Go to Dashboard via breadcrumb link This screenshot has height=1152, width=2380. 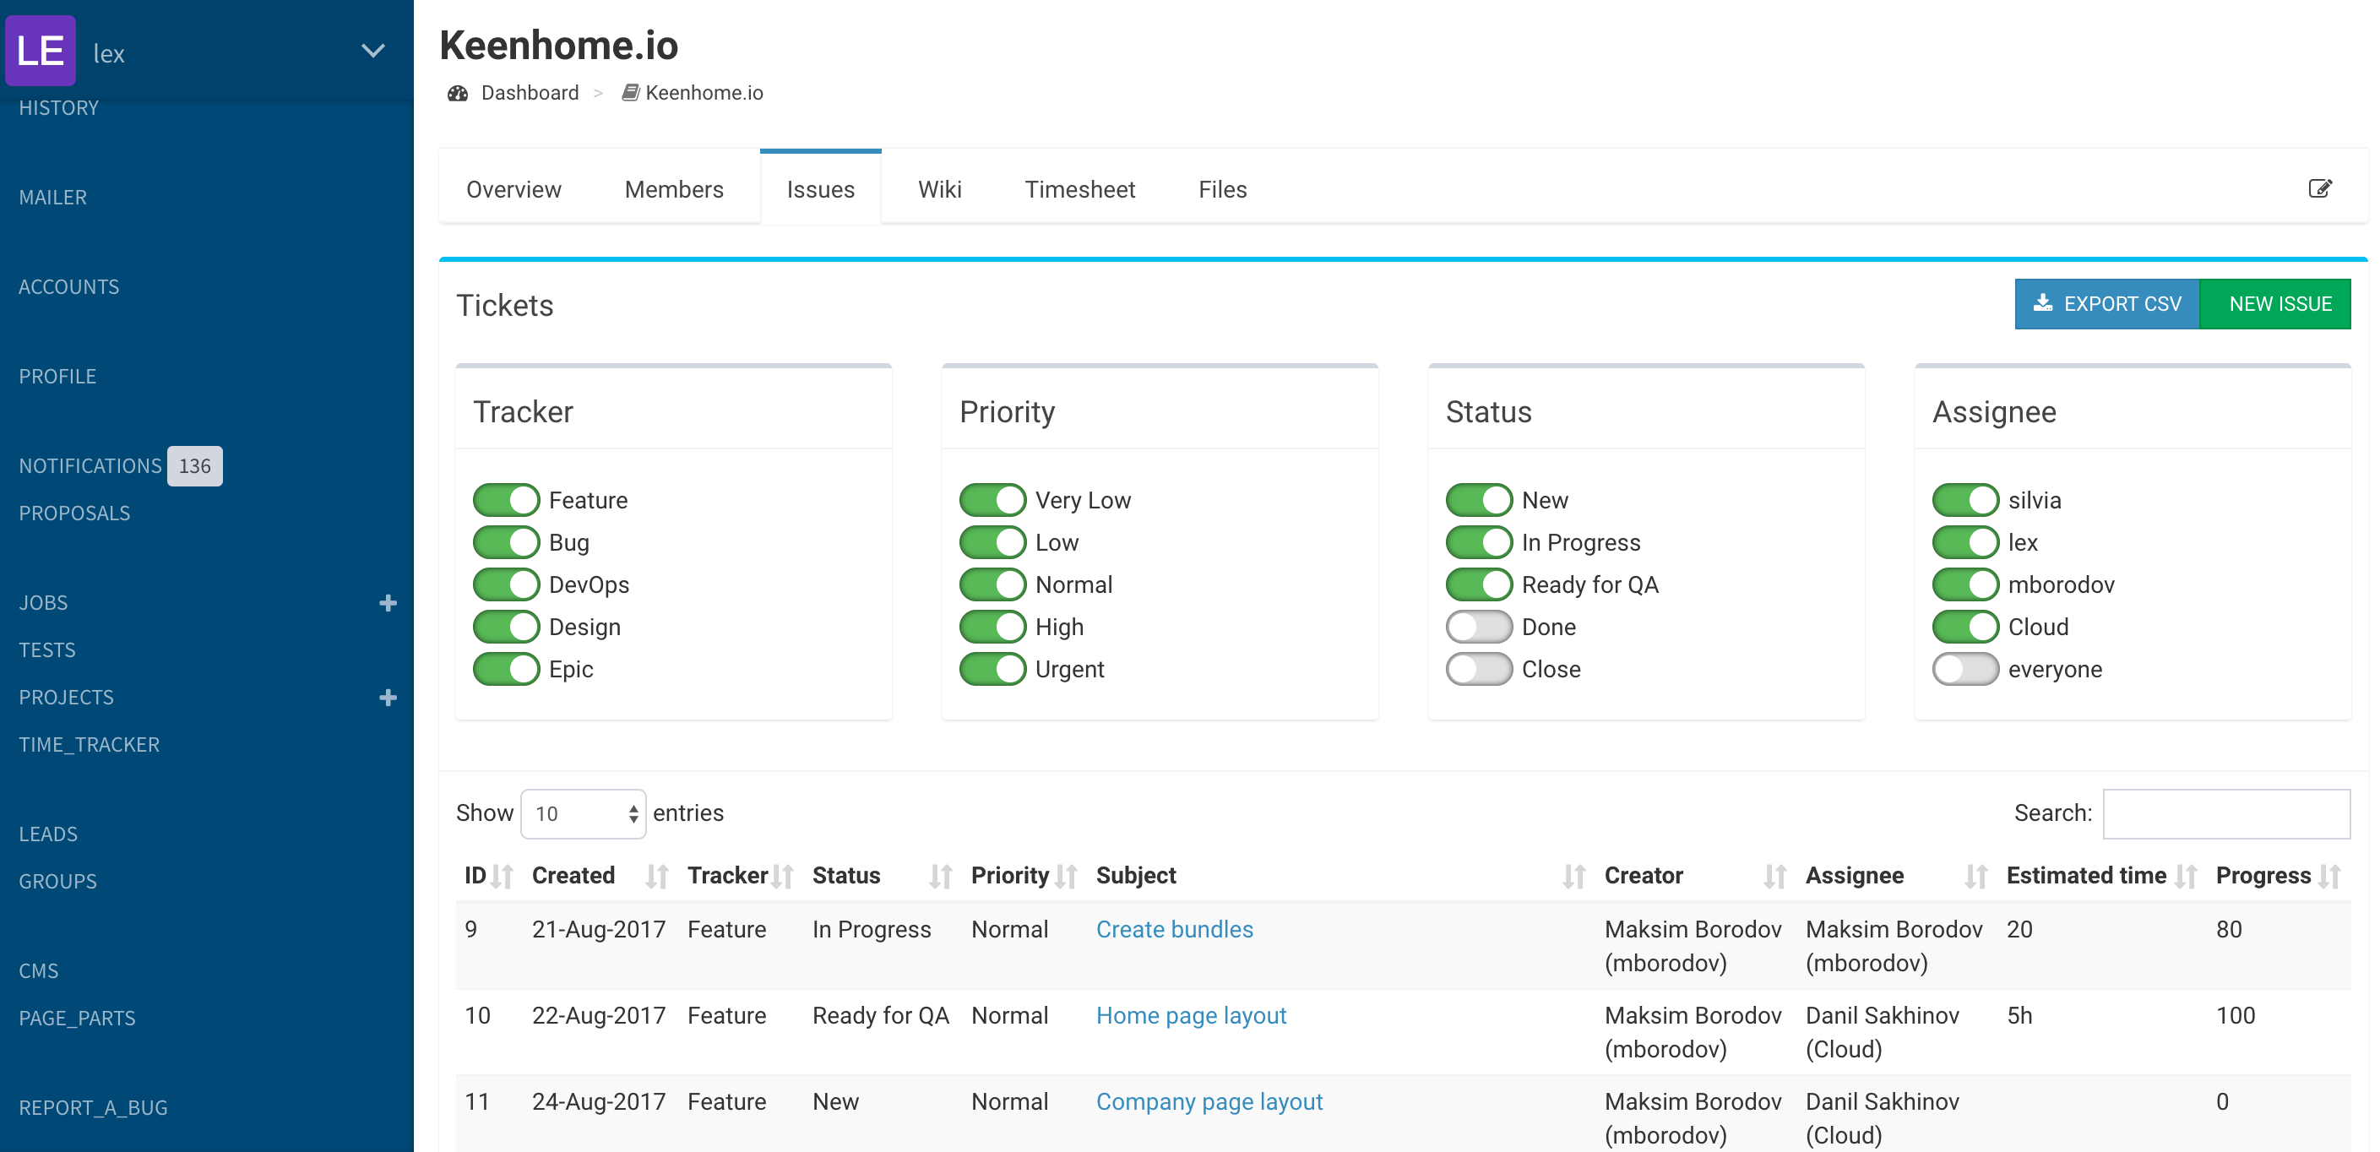pyautogui.click(x=530, y=92)
